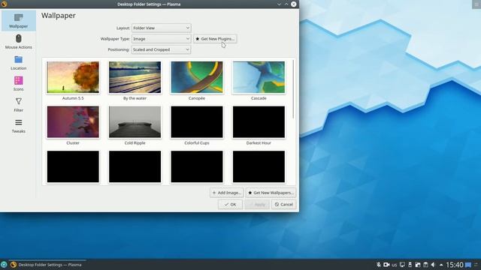Select the Cascade wallpaper thumbnail
This screenshot has width=481, height=270.
pyautogui.click(x=259, y=77)
